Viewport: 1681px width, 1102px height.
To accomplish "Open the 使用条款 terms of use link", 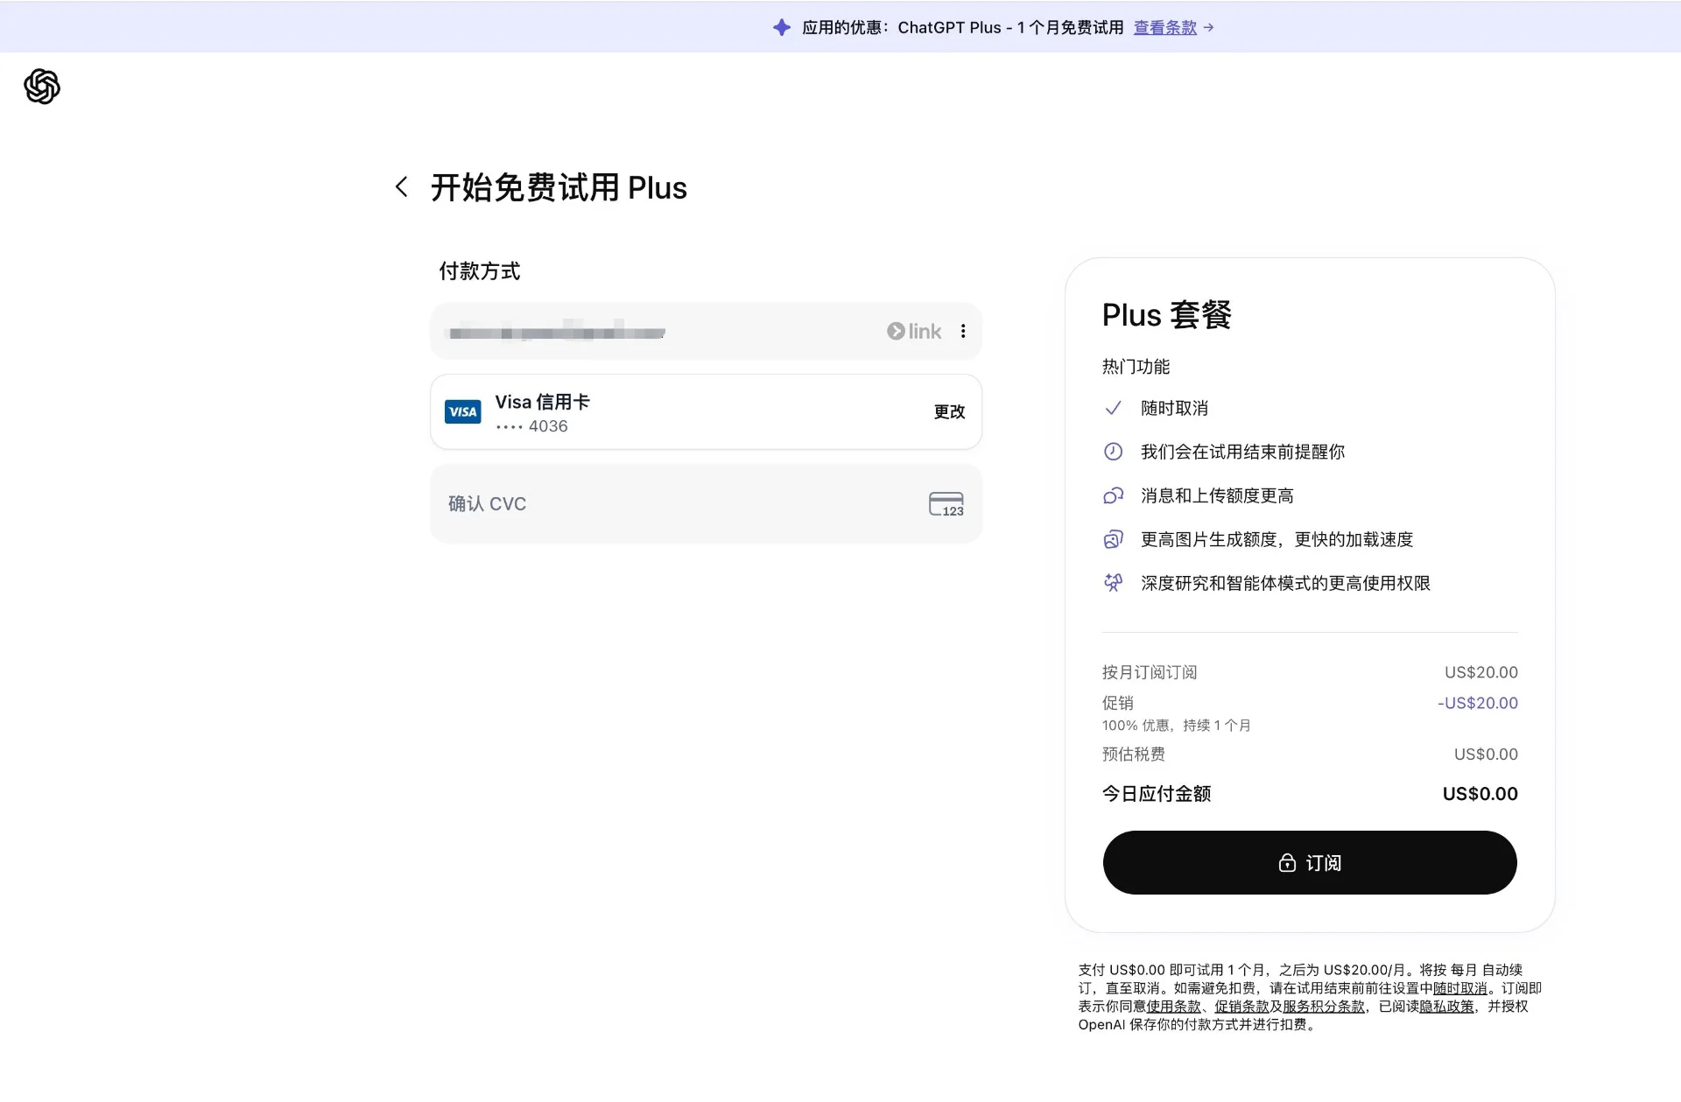I will 1173,1007.
